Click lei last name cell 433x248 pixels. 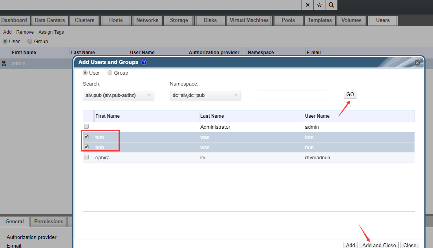[203, 158]
